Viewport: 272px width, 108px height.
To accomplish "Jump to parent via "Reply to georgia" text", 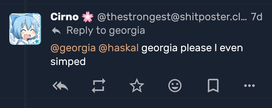I will pyautogui.click(x=106, y=31).
